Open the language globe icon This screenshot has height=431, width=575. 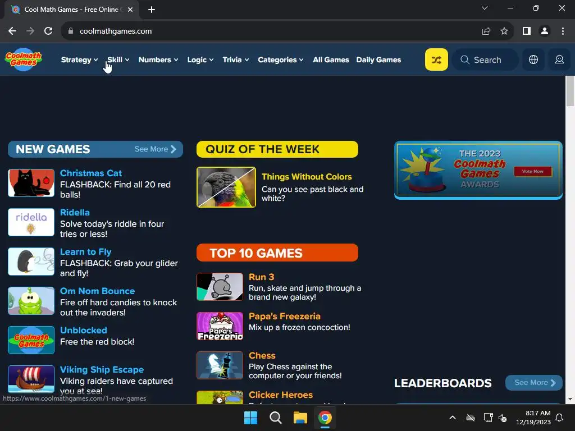click(533, 59)
